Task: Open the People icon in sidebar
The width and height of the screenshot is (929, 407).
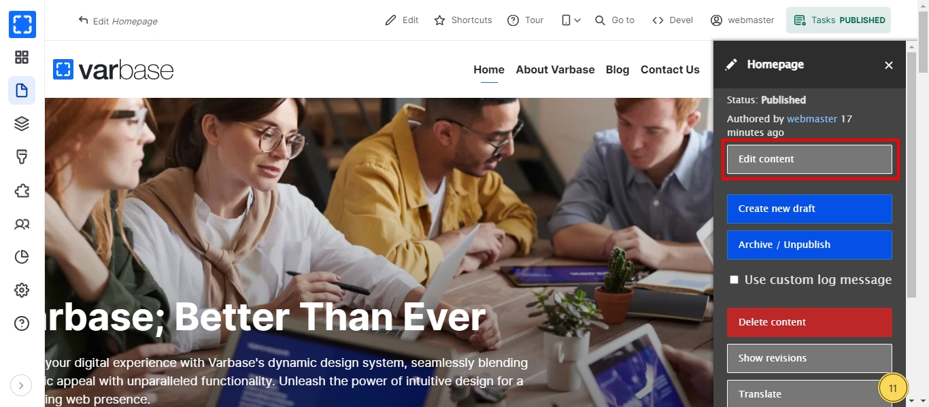Action: tap(22, 224)
